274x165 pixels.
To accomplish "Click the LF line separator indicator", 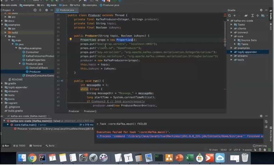I will (x=230, y=150).
